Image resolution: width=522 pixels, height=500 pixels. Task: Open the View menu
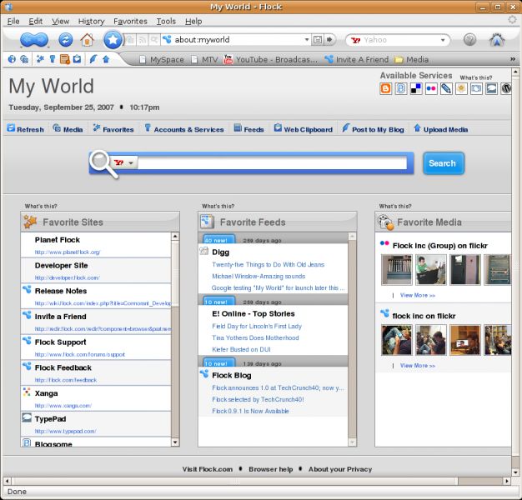(60, 22)
